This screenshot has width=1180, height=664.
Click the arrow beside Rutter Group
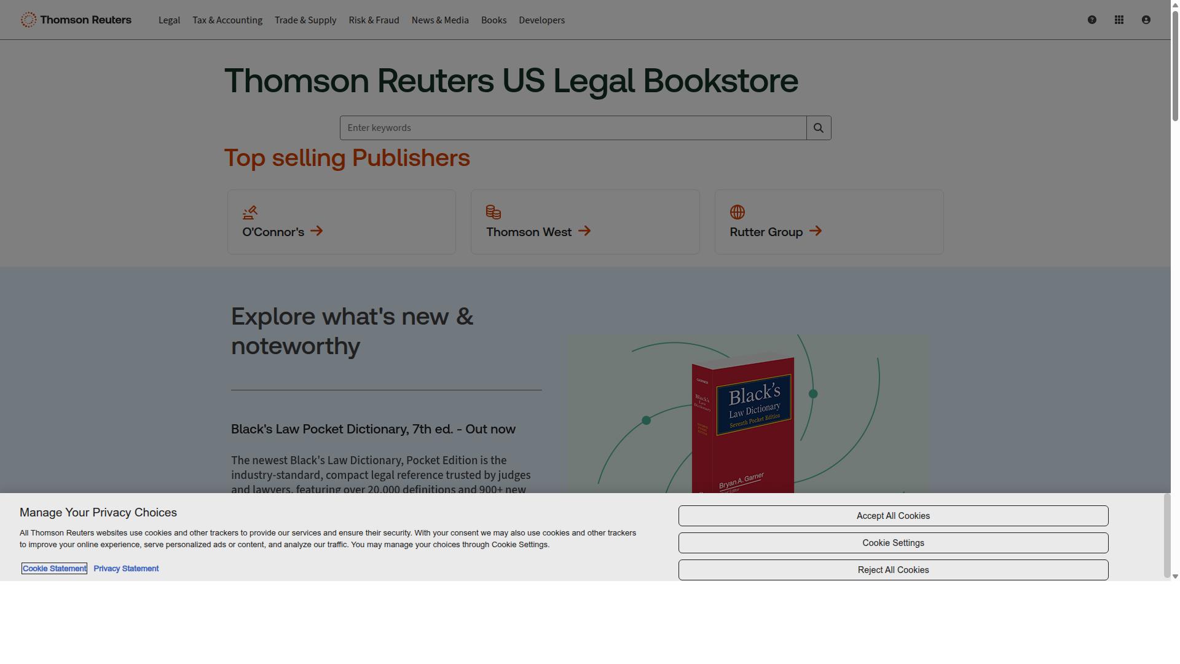816,231
